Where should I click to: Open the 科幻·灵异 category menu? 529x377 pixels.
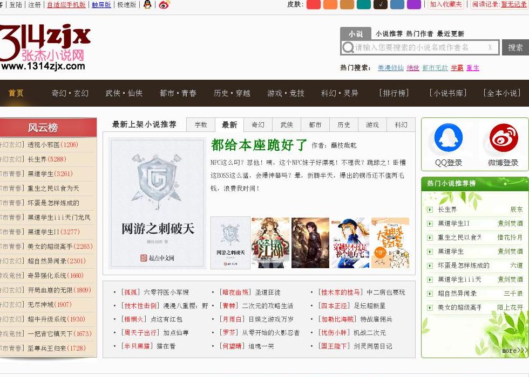(x=340, y=93)
